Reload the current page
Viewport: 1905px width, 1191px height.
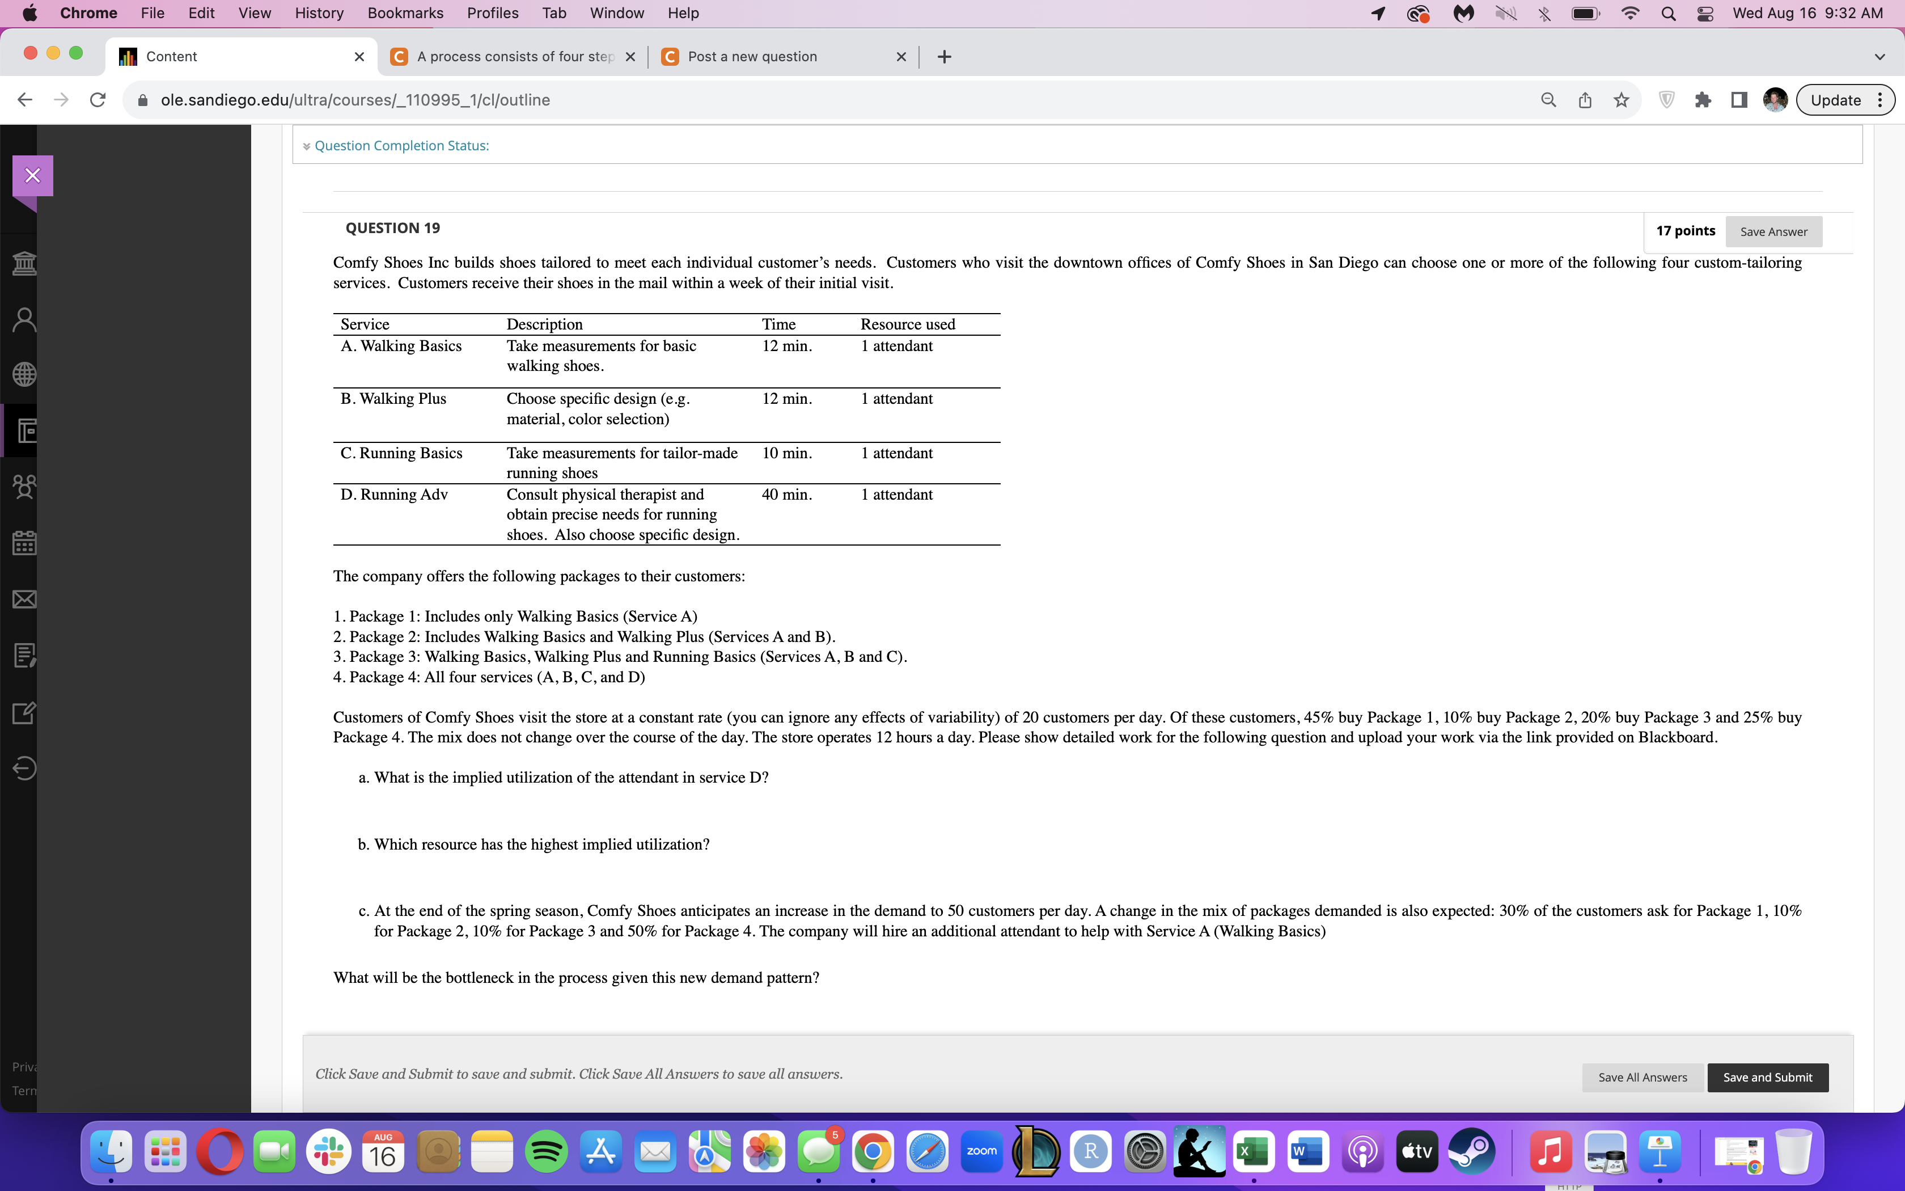point(98,100)
